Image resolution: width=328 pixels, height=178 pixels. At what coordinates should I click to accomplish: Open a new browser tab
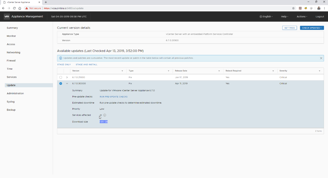(46, 2)
